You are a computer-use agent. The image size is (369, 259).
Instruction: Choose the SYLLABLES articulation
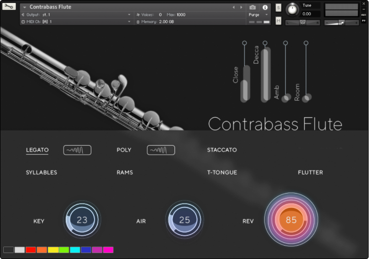(x=41, y=172)
